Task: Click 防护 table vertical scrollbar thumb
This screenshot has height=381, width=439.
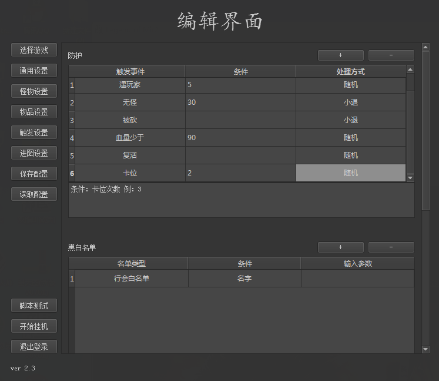Action: (410, 132)
